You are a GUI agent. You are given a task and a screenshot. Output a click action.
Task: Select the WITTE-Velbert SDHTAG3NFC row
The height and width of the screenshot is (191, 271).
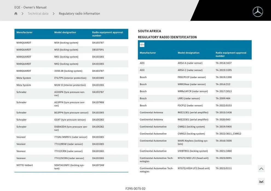[71, 167]
